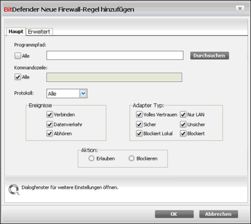
Task: Cancel with the Abbrechen button
Action: pyautogui.click(x=219, y=214)
